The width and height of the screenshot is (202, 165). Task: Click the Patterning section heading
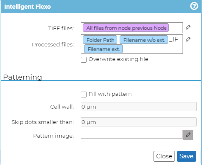[x=22, y=77]
